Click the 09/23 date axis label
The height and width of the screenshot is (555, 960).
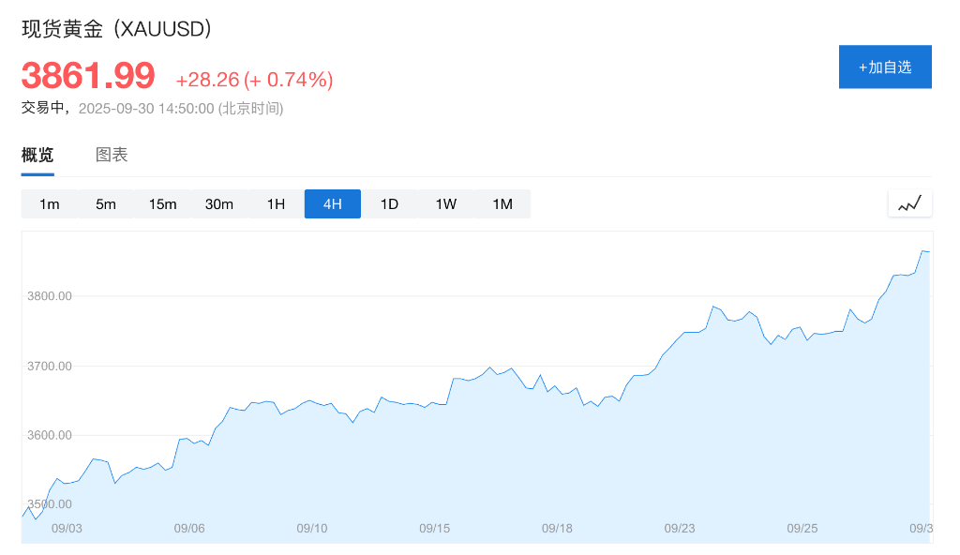(x=682, y=528)
